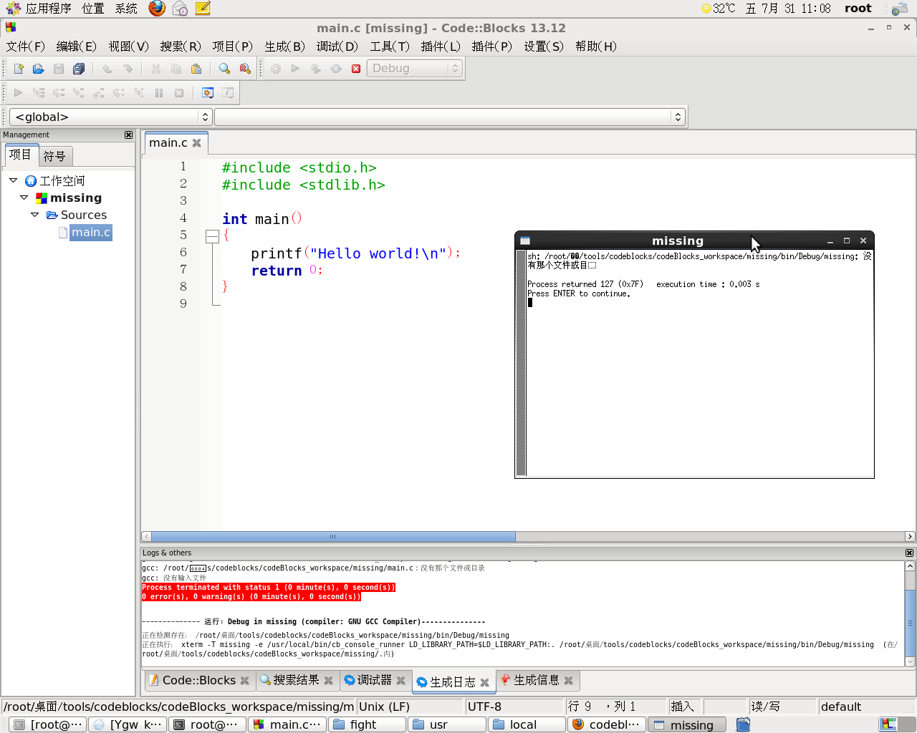Close the Logs & others panel
This screenshot has height=733, width=917.
(x=909, y=553)
